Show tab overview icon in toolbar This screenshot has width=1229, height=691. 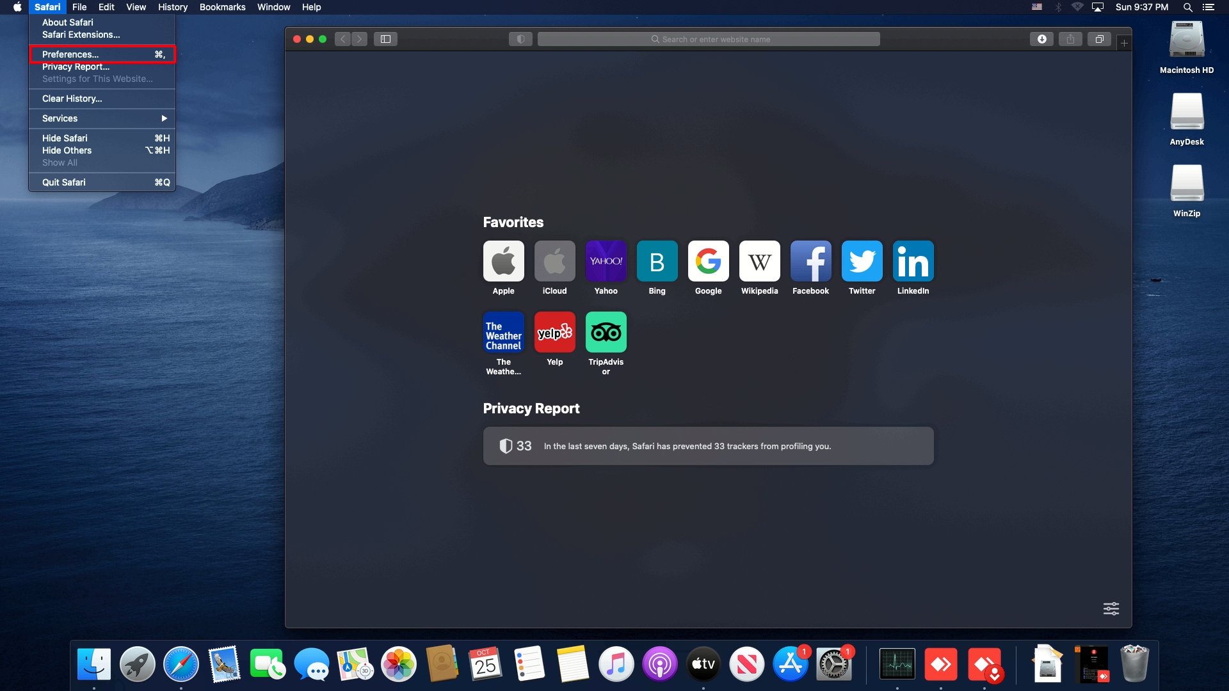(1099, 39)
